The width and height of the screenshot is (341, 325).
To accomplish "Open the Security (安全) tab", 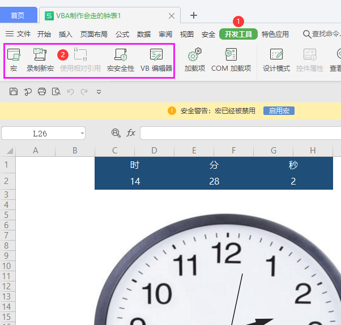I will click(x=208, y=34).
